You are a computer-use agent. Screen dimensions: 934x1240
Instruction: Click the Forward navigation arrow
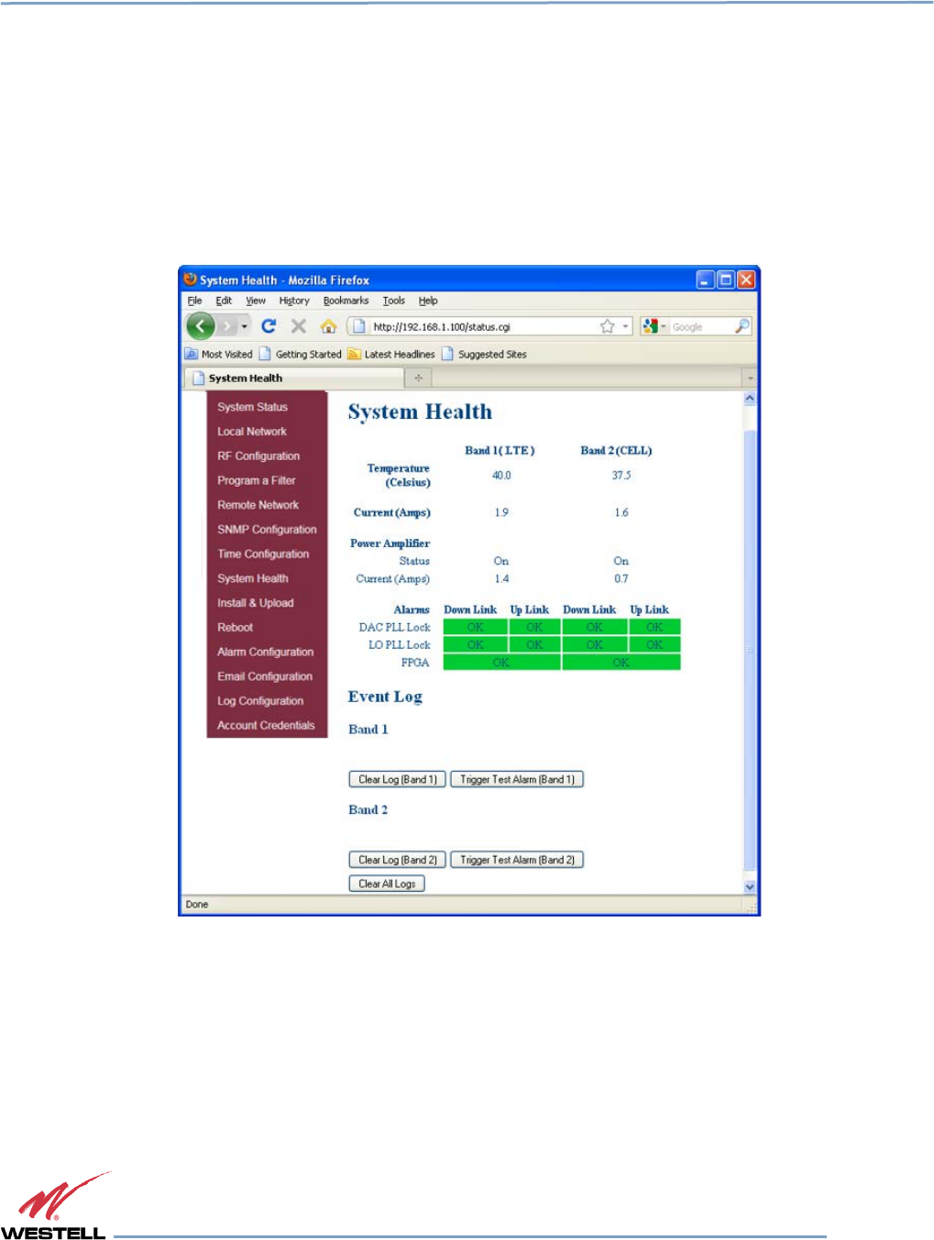(227, 326)
